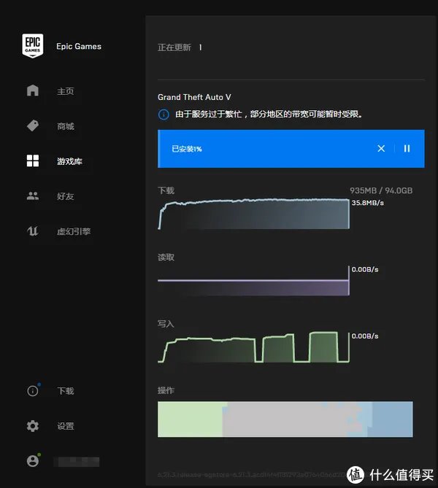Go to 商城 menu label
This screenshot has width=438, height=488.
pos(66,126)
